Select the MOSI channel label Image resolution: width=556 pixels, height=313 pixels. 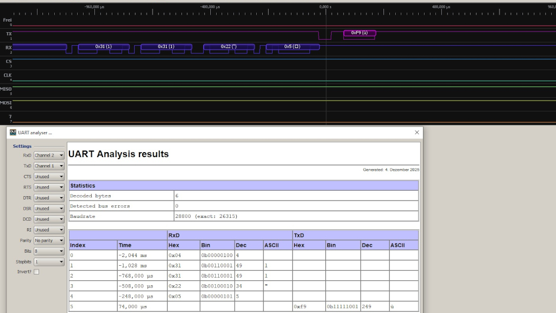tap(6, 103)
